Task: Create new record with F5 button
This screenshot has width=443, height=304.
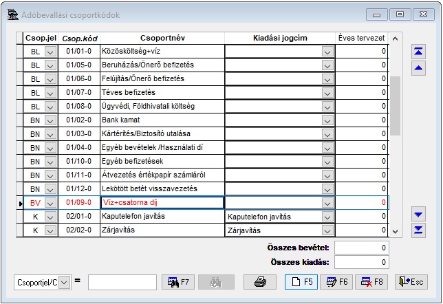Action: click(301, 281)
